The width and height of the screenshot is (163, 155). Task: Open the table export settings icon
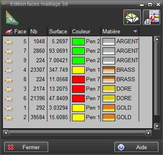[151, 17]
